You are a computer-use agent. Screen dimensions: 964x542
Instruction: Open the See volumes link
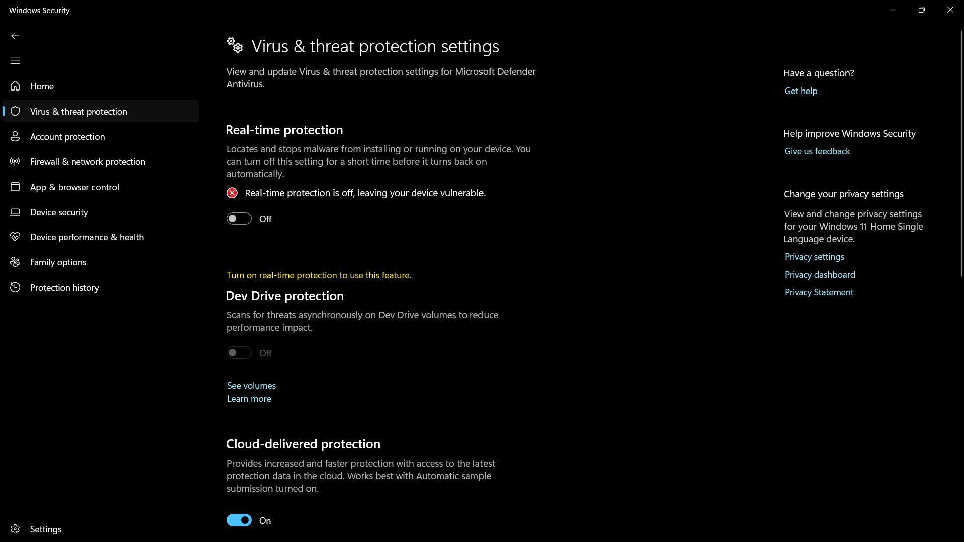[x=251, y=386]
